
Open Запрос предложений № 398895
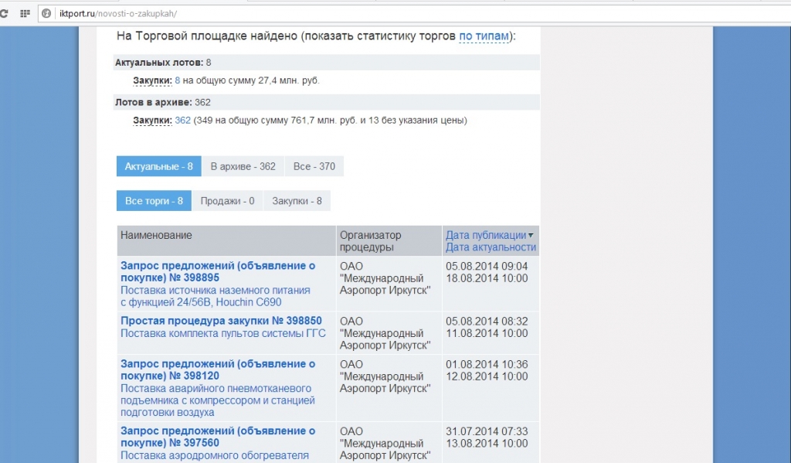pos(218,271)
